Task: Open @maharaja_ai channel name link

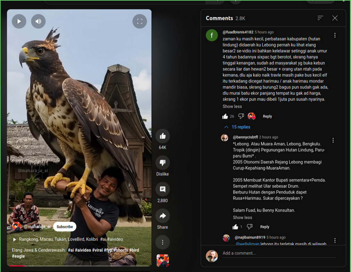Action: 37,227
